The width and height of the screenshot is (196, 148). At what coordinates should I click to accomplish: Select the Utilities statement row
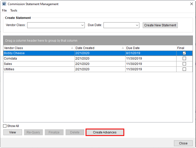pyautogui.click(x=38, y=69)
